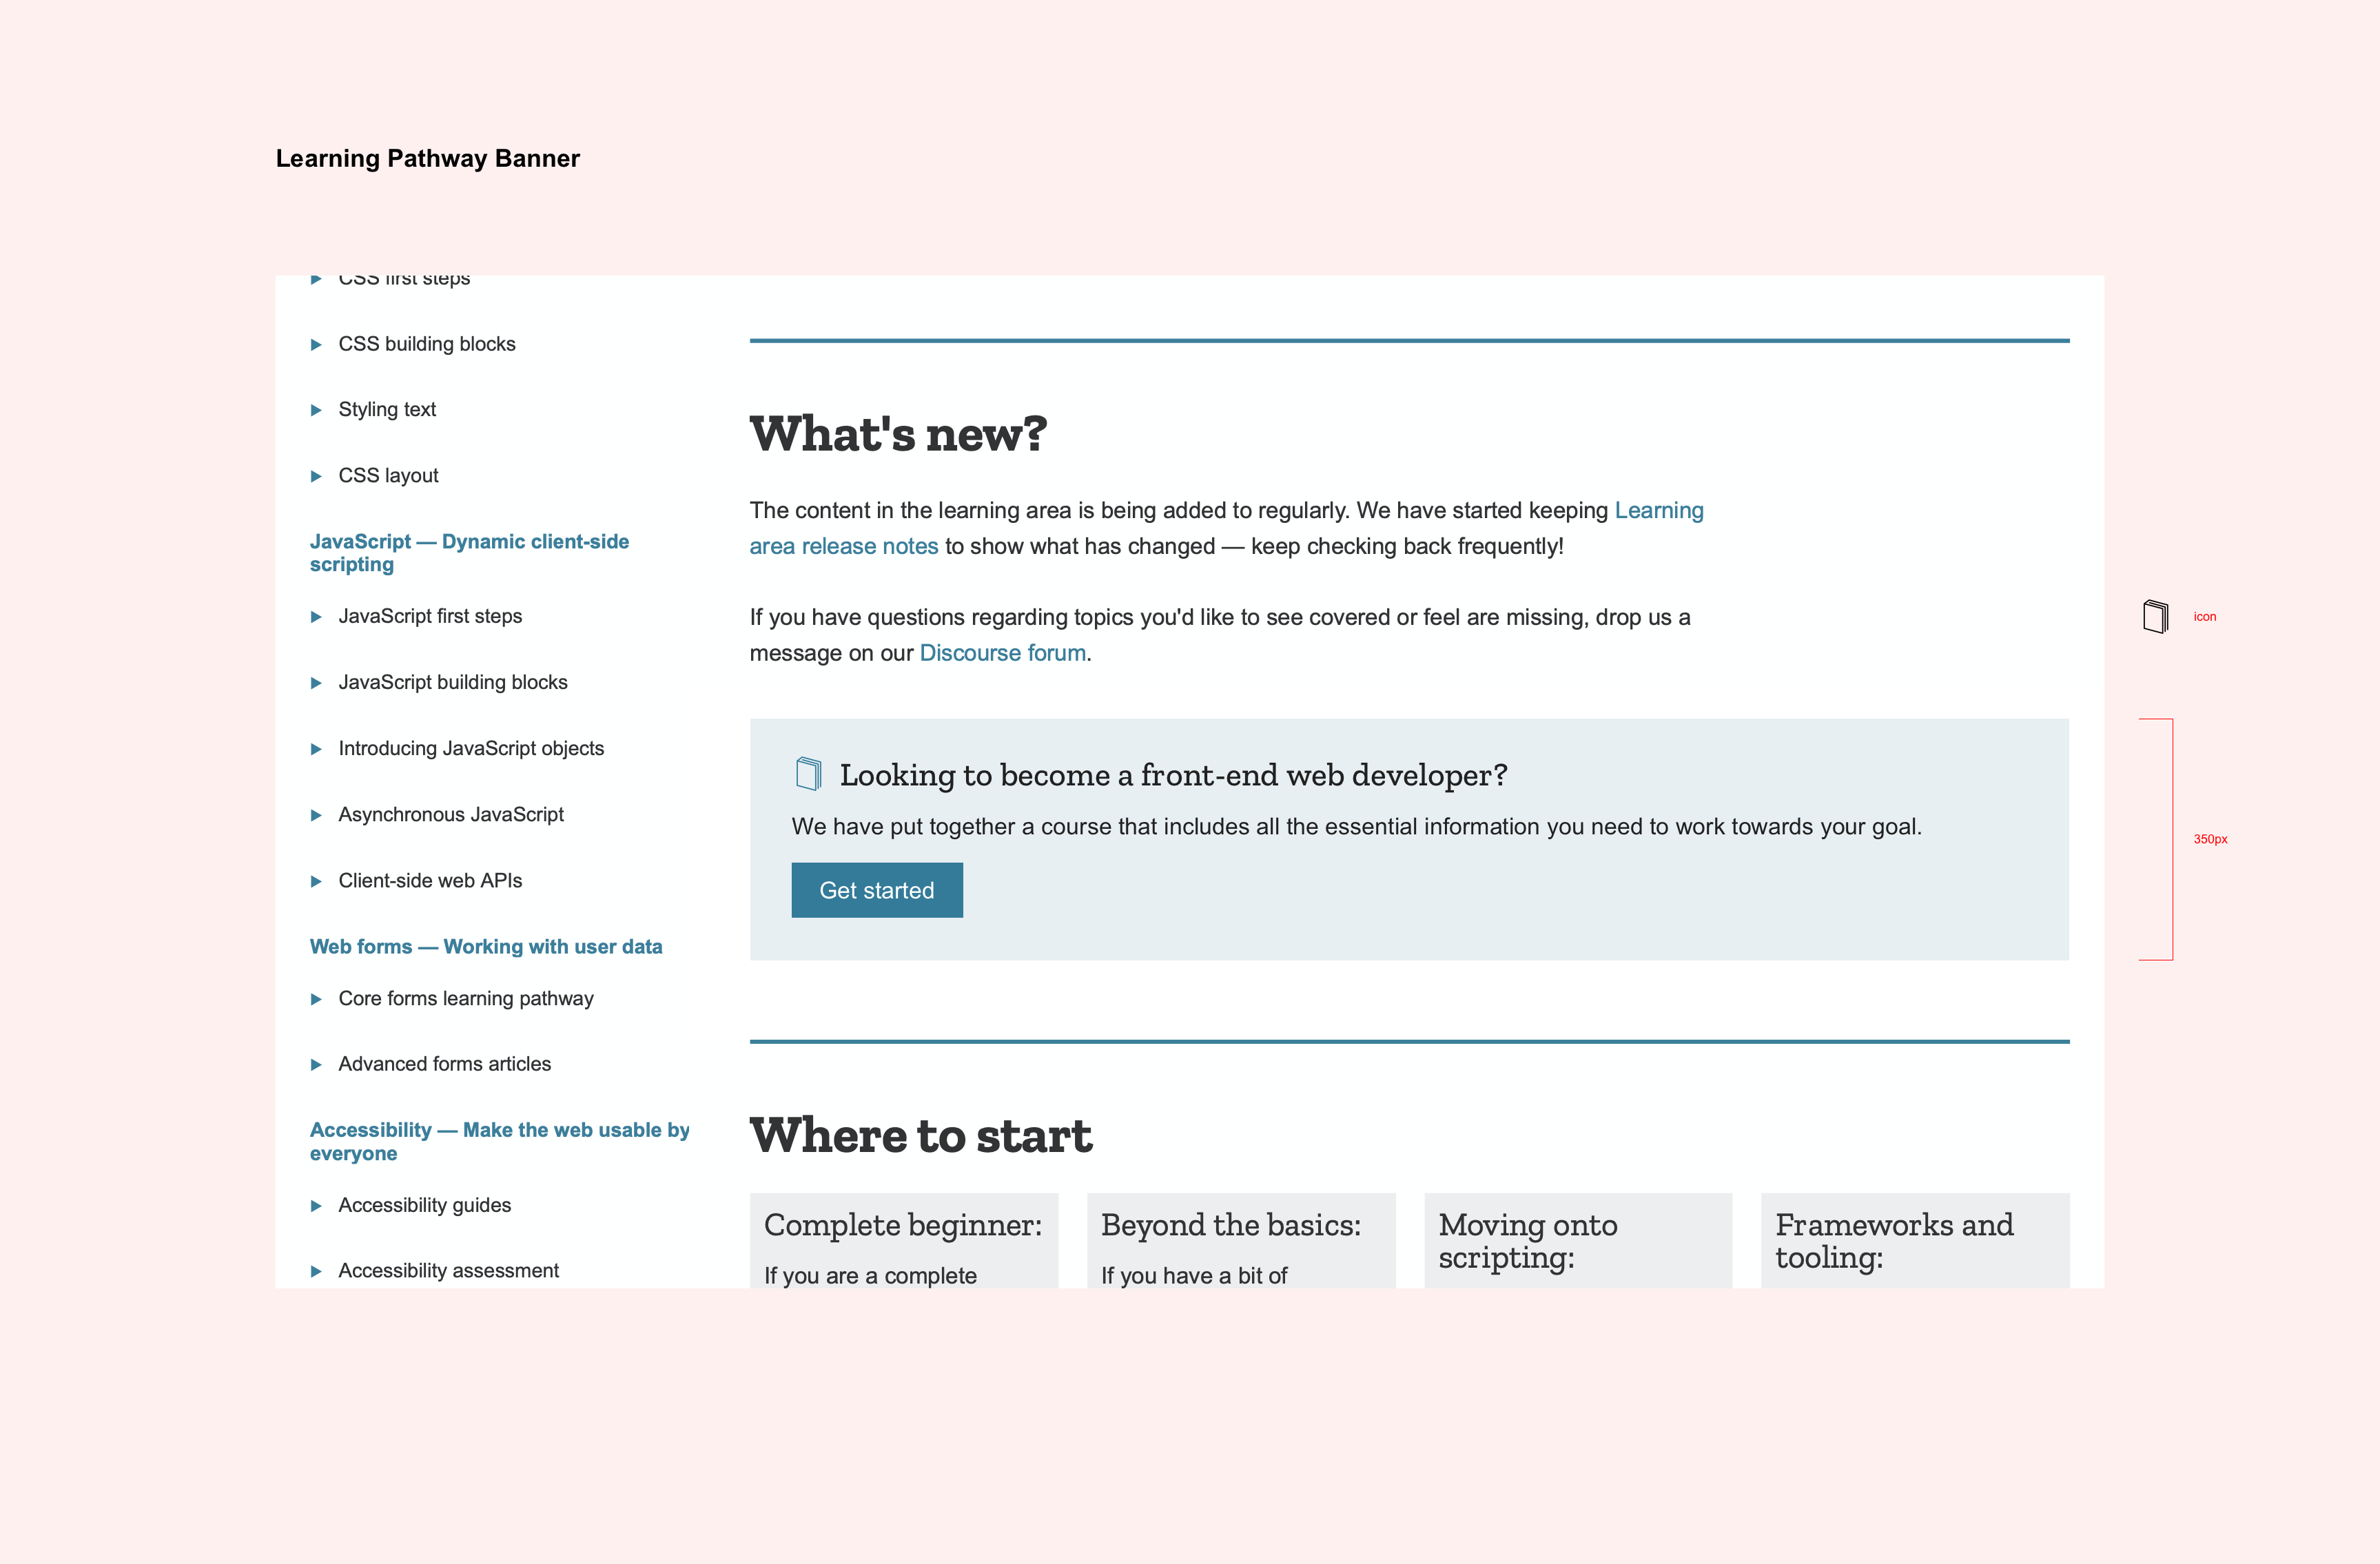The width and height of the screenshot is (2380, 1564).
Task: Expand the Styling text section
Action: click(317, 410)
